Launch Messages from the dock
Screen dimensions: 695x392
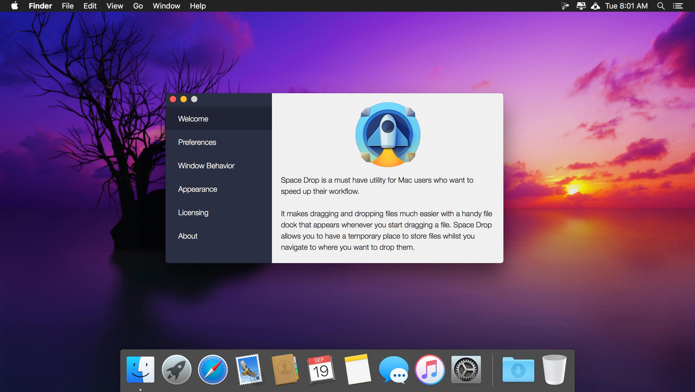pos(393,369)
